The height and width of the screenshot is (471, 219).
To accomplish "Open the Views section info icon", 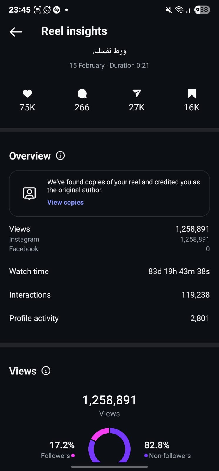I will pyautogui.click(x=46, y=371).
